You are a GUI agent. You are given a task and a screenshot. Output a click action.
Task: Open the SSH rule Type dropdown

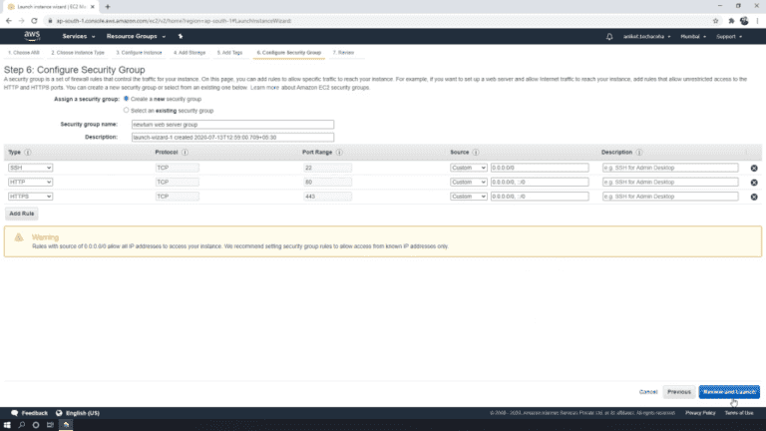(29, 168)
